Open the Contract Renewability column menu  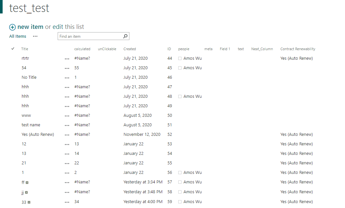pos(297,49)
